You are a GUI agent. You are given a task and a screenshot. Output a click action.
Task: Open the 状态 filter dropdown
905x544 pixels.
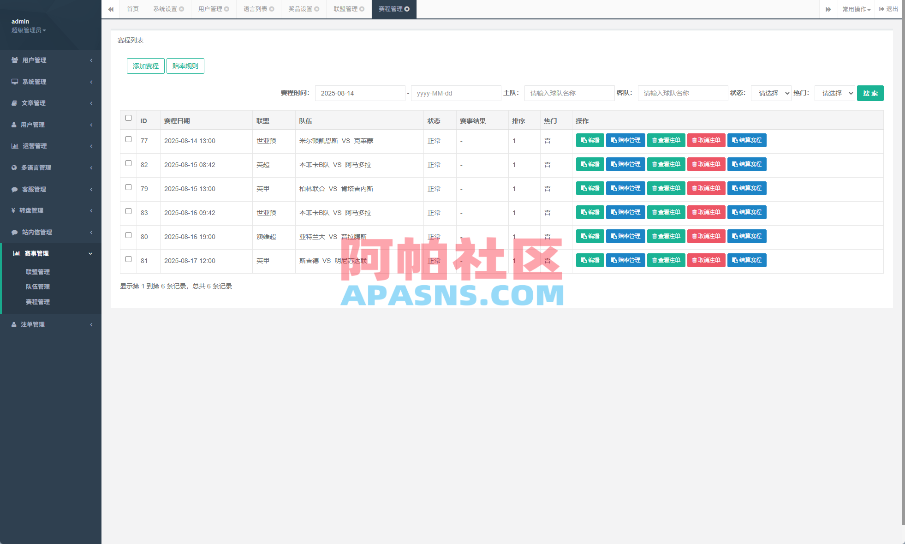click(x=770, y=93)
